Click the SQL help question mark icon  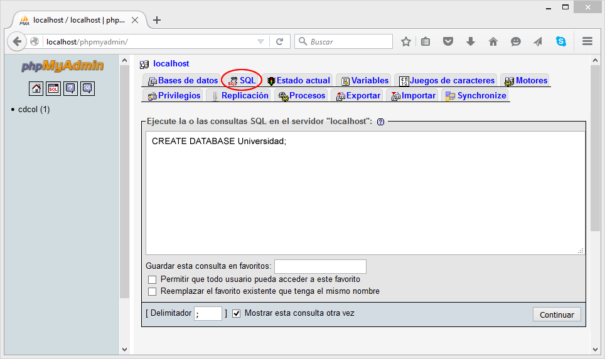tap(380, 122)
